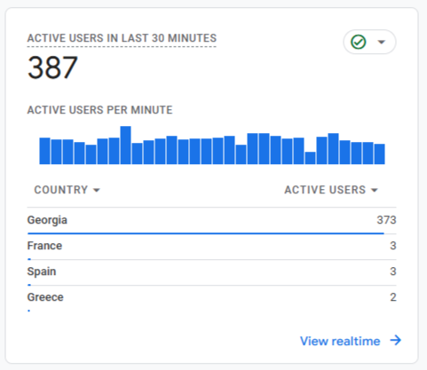
Task: Click the first bar in the per-minute chart
Action: [44, 151]
